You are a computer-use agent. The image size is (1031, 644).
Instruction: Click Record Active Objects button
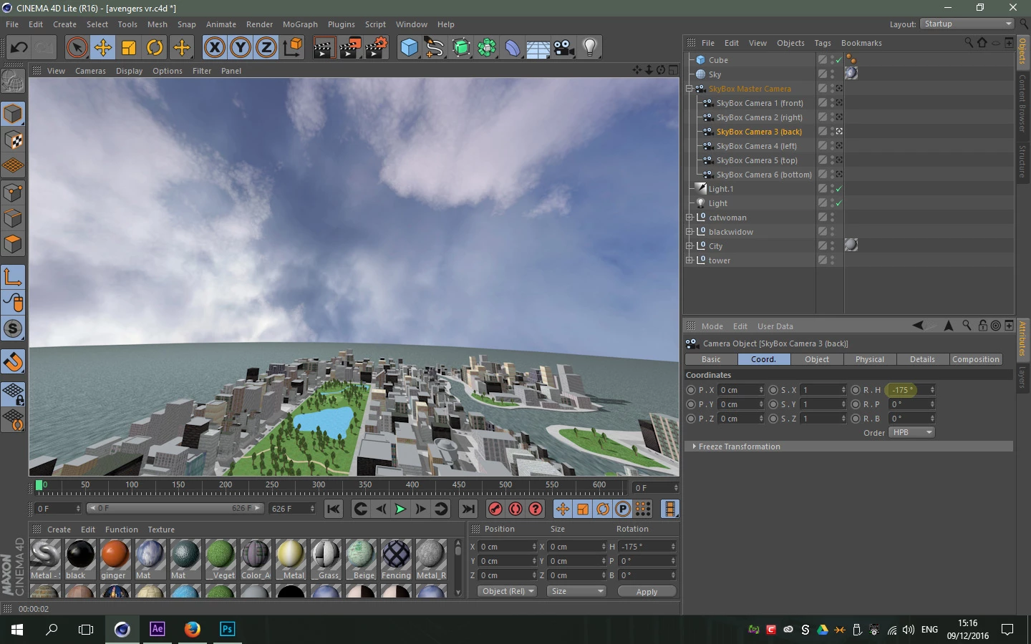495,509
